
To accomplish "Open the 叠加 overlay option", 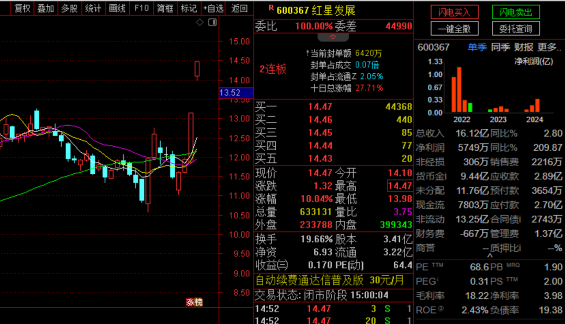I will pos(46,8).
